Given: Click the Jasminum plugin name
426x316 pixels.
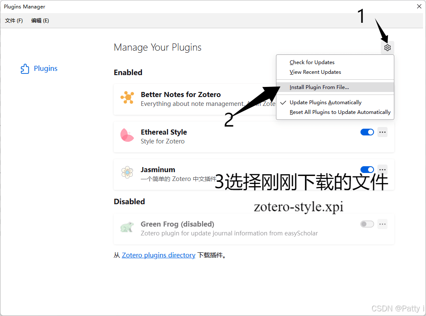Looking at the screenshot, I should (x=158, y=170).
